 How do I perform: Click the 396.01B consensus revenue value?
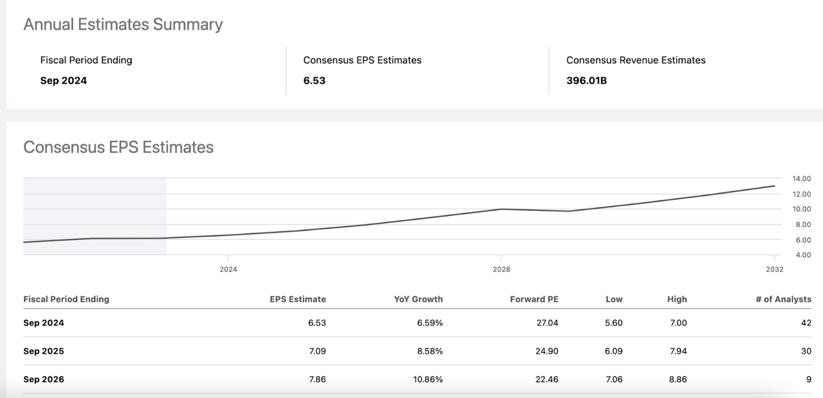[x=586, y=80]
